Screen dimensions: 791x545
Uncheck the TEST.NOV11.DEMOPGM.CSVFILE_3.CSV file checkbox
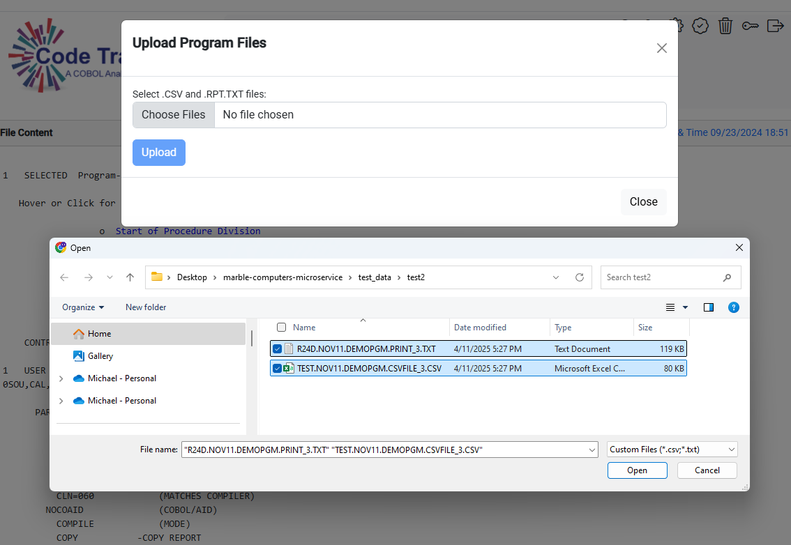(x=278, y=369)
